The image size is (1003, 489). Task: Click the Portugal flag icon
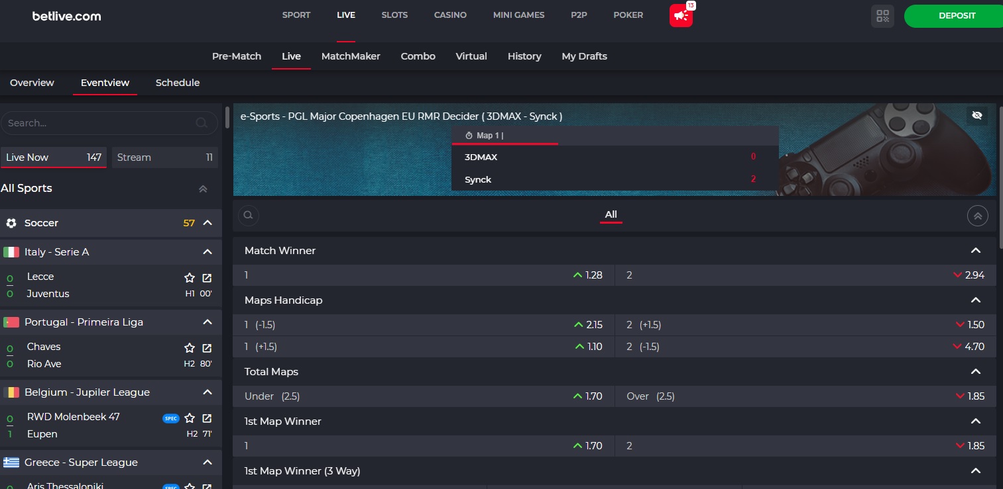[x=11, y=322]
